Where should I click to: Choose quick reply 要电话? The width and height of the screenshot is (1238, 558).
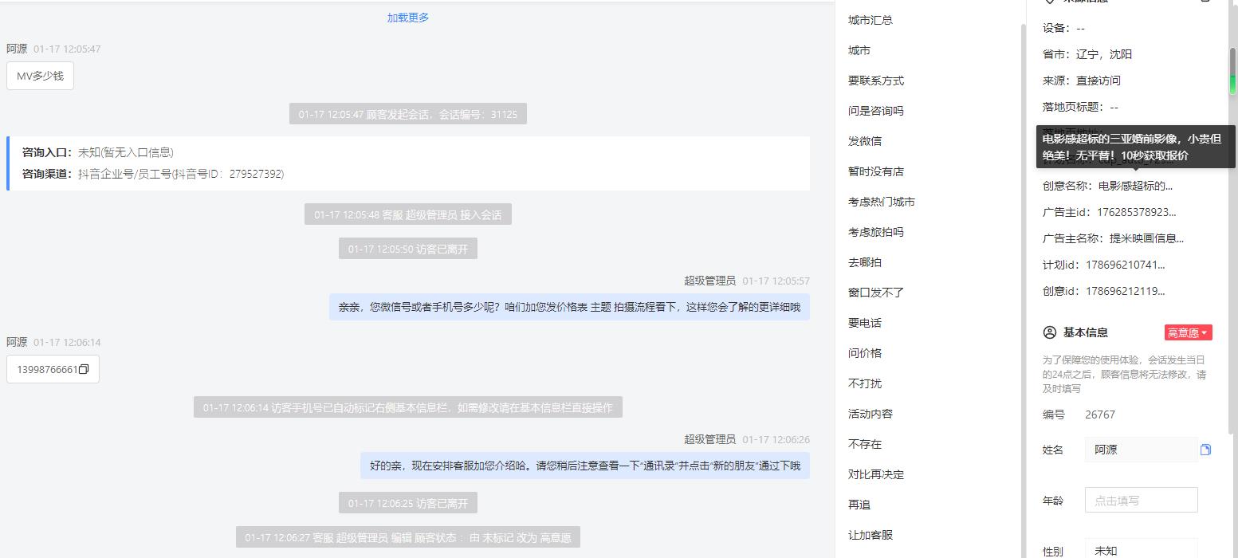865,323
